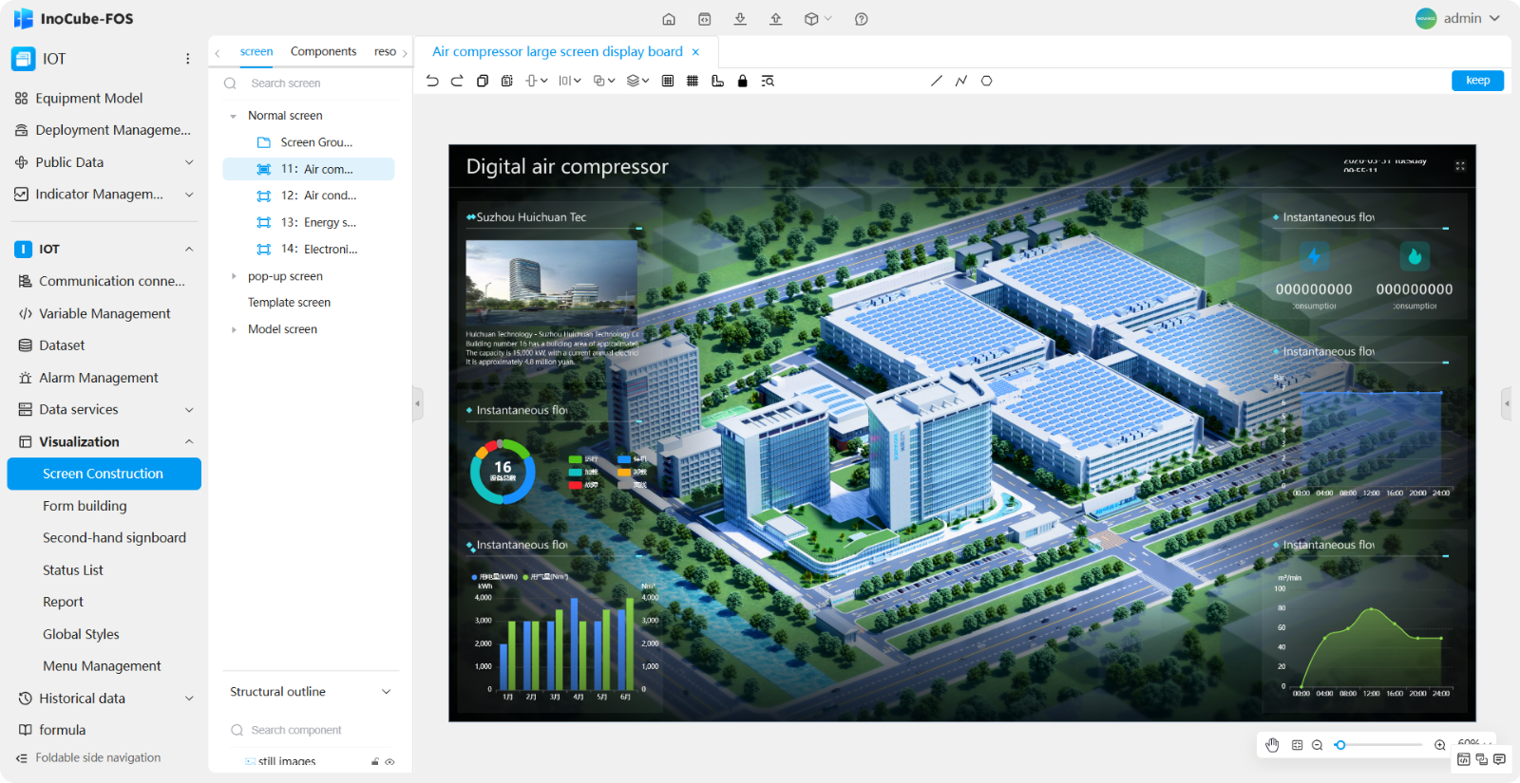
Task: Collapse the Structural outline section
Action: (x=386, y=692)
